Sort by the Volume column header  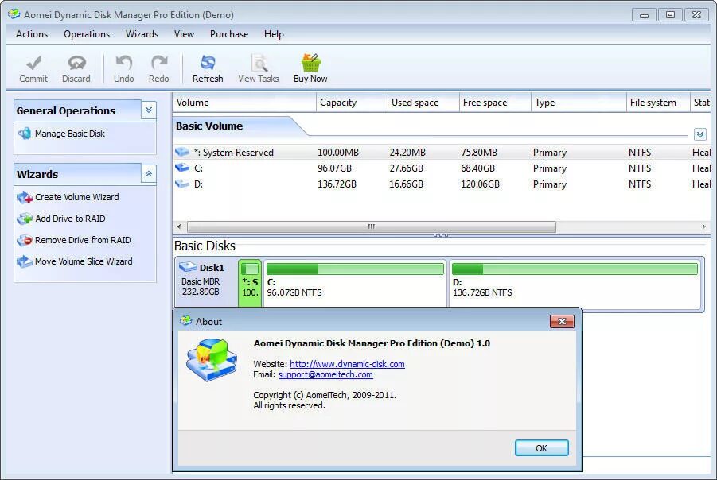pos(244,103)
